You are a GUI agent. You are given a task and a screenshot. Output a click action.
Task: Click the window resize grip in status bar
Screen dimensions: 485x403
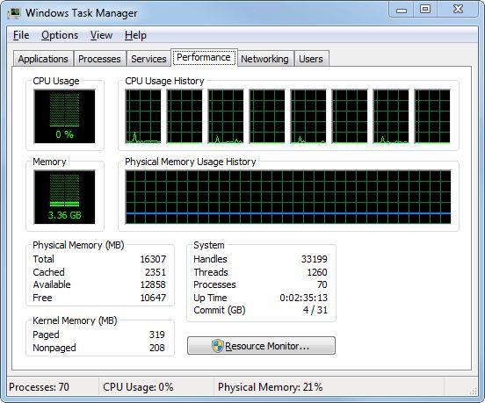coord(474,392)
